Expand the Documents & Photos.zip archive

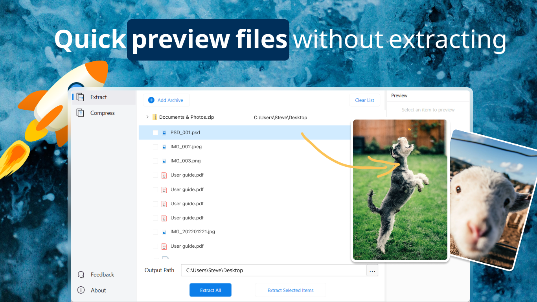pos(147,117)
